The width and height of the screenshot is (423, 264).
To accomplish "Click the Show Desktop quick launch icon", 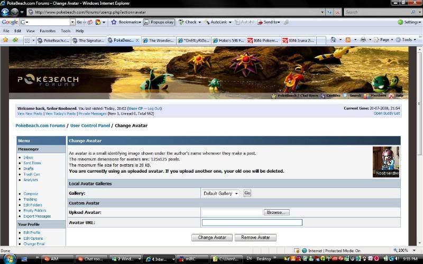I will [x=24, y=259].
